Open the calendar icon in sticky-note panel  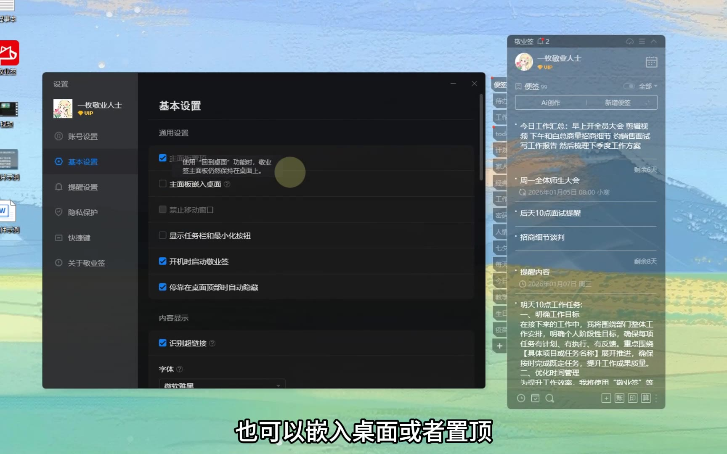[x=651, y=62]
